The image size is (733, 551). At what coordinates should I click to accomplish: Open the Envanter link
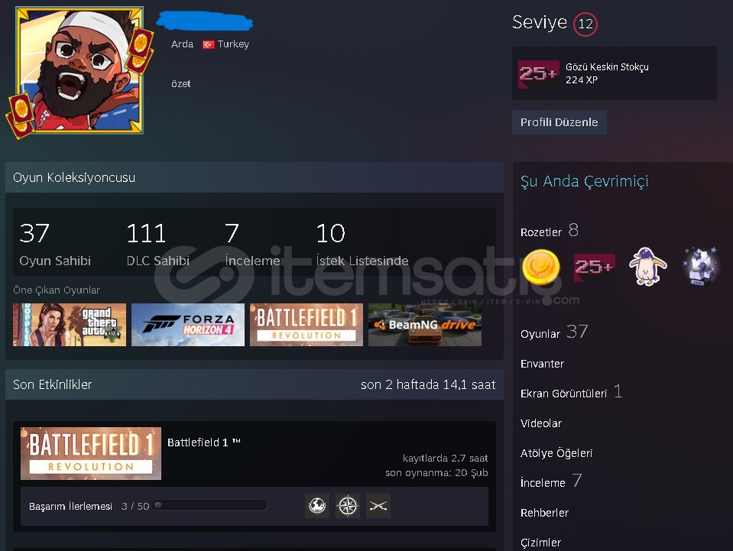click(x=542, y=364)
